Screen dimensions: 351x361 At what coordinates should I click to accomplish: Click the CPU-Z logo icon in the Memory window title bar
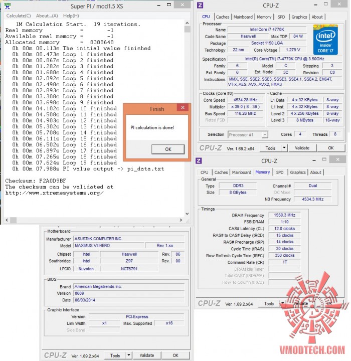pyautogui.click(x=199, y=161)
